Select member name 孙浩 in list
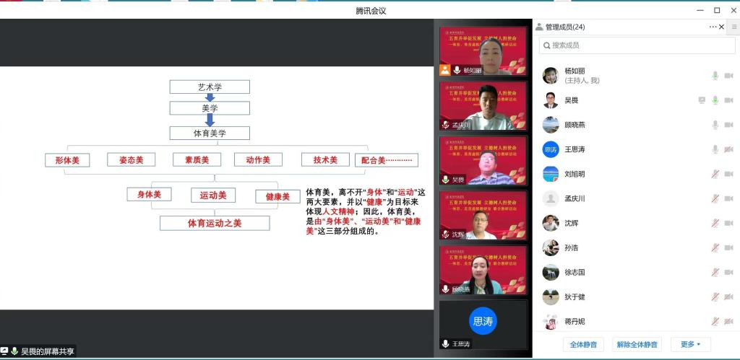This screenshot has width=740, height=360. click(572, 247)
